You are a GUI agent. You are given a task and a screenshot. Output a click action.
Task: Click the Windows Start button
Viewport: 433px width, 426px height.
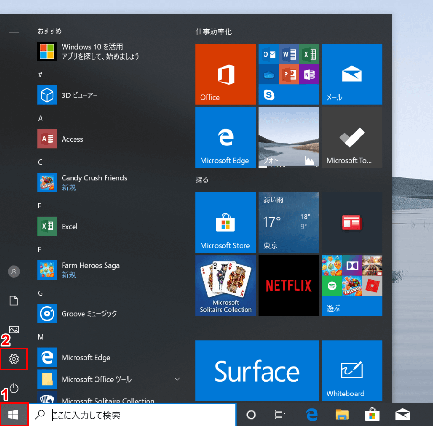click(13, 415)
